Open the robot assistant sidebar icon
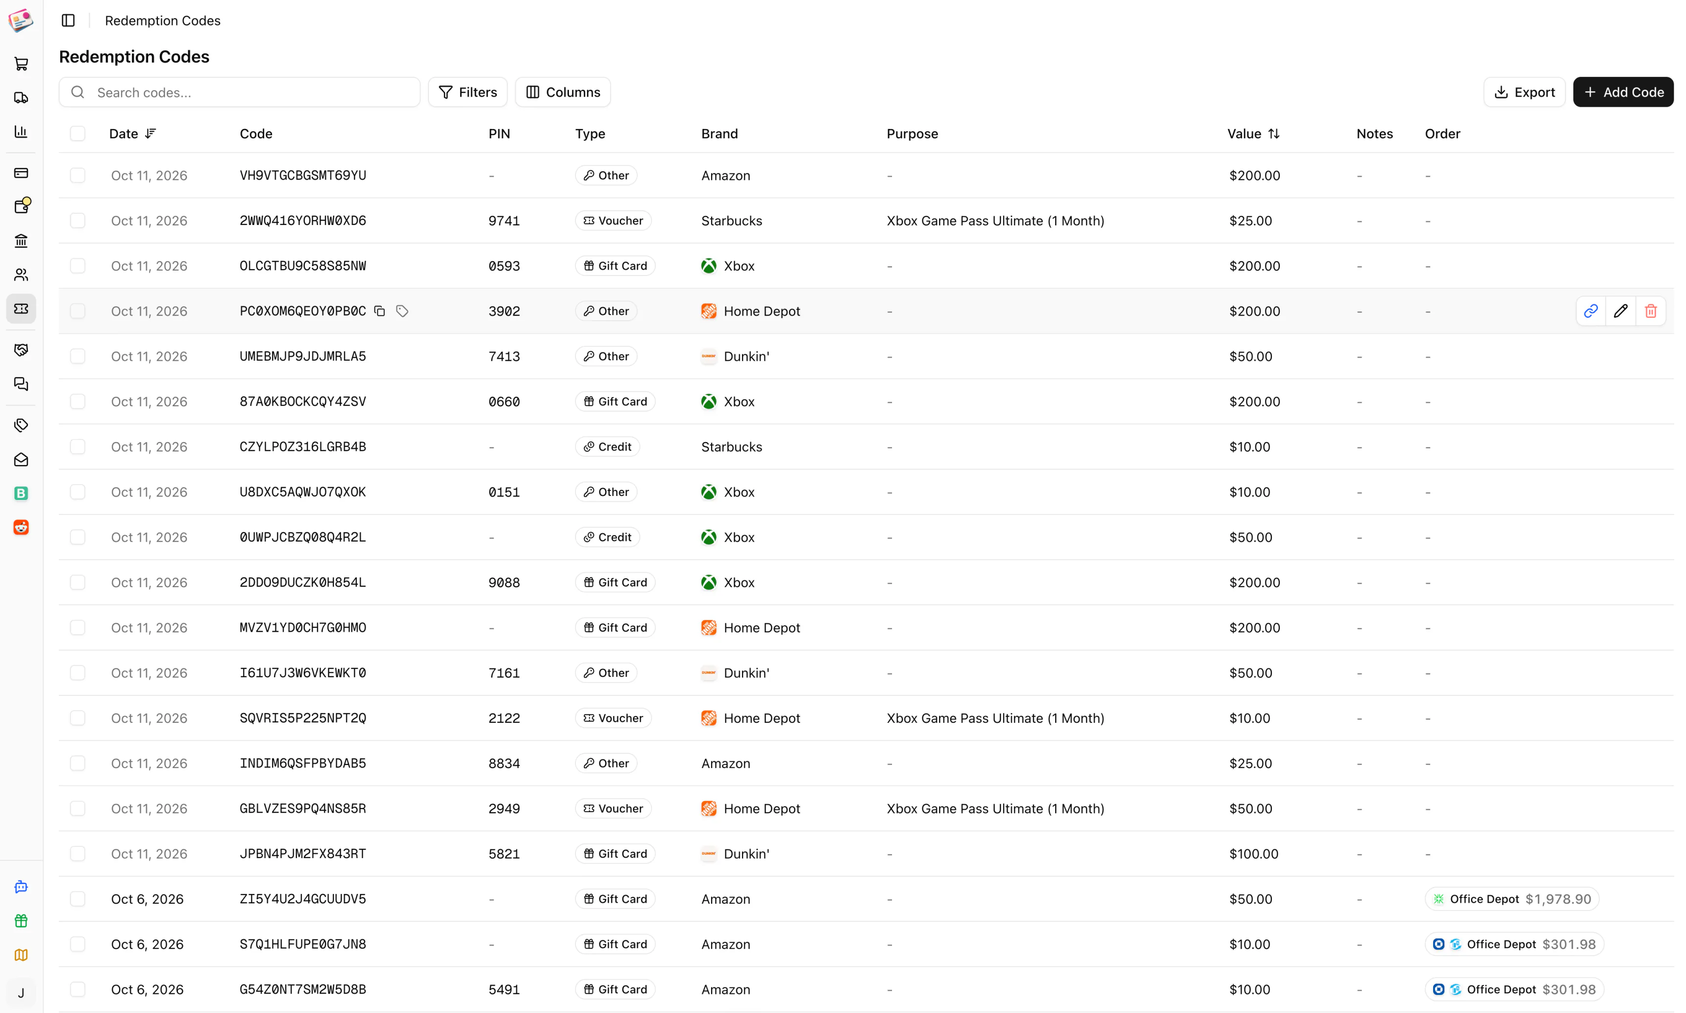Screen dimensions: 1686x1013 pyautogui.click(x=21, y=887)
